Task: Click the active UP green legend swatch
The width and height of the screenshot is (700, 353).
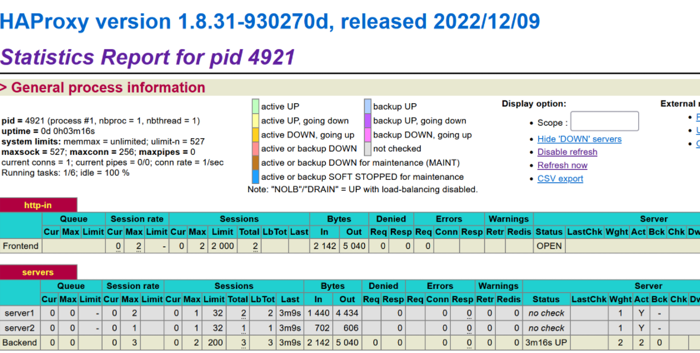Action: (x=255, y=106)
